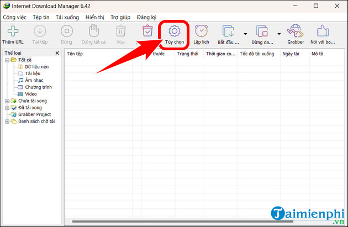The image size is (348, 227).
Task: Click the Dừng da... stop queue icon
Action: click(262, 31)
